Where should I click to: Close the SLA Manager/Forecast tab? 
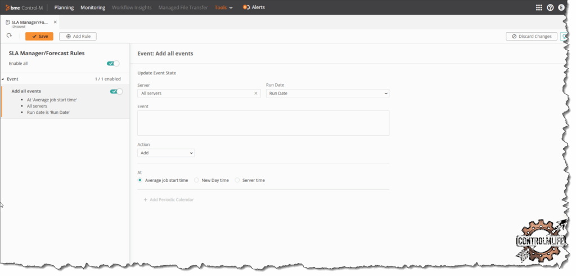click(55, 22)
